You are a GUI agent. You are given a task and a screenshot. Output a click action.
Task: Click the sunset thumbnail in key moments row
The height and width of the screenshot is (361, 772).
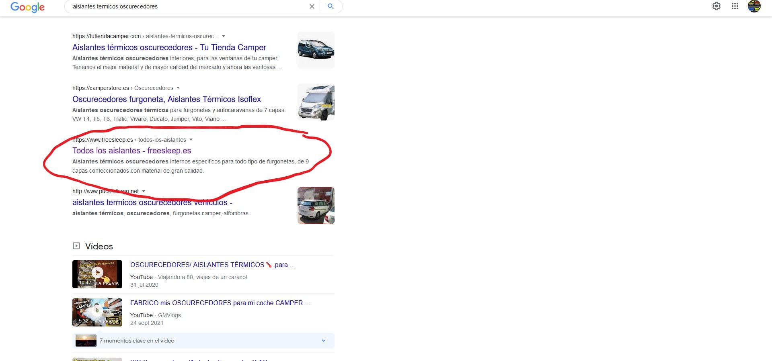pyautogui.click(x=86, y=341)
